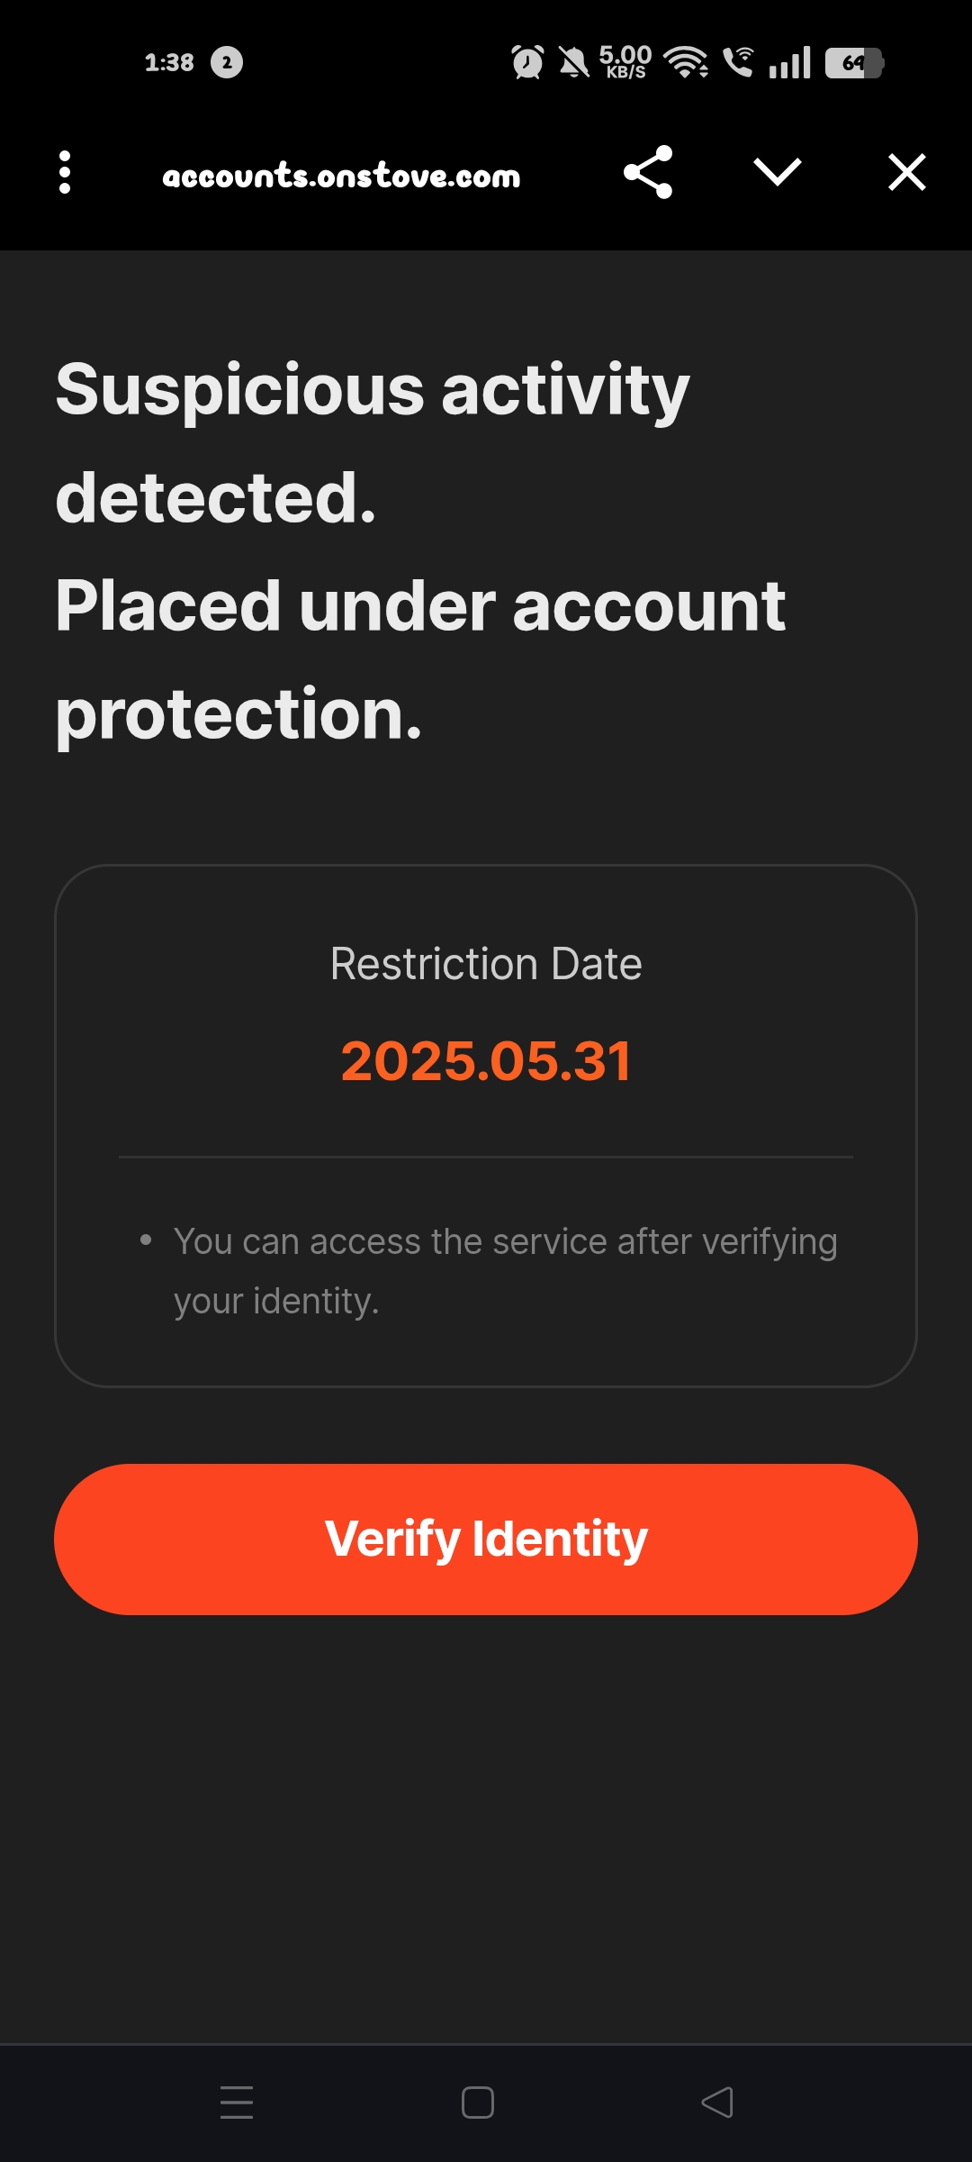Tap the verify identity instruction text
The image size is (972, 2162).
coord(505,1271)
